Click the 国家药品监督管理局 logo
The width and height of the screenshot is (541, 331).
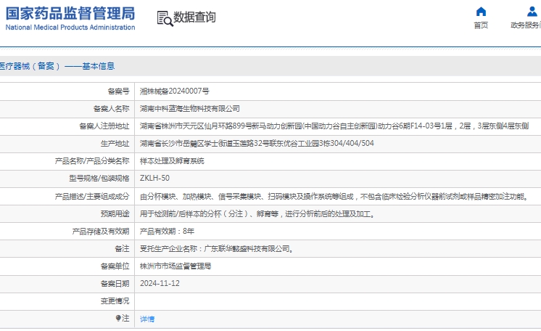tap(70, 14)
